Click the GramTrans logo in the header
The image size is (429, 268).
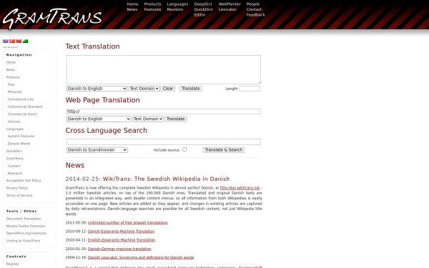(52, 18)
